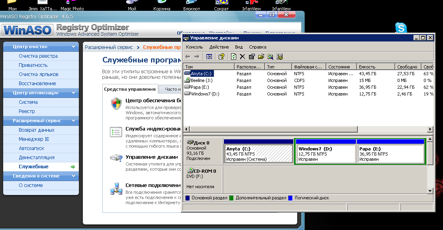
Task: Click the open folder icon in the toolbar
Action: (261, 57)
